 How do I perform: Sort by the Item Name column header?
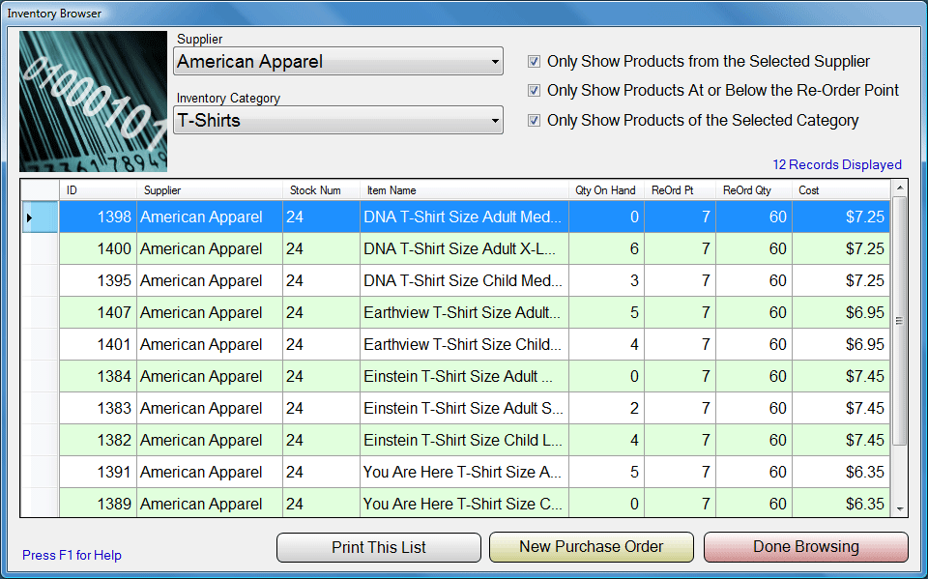click(x=464, y=190)
